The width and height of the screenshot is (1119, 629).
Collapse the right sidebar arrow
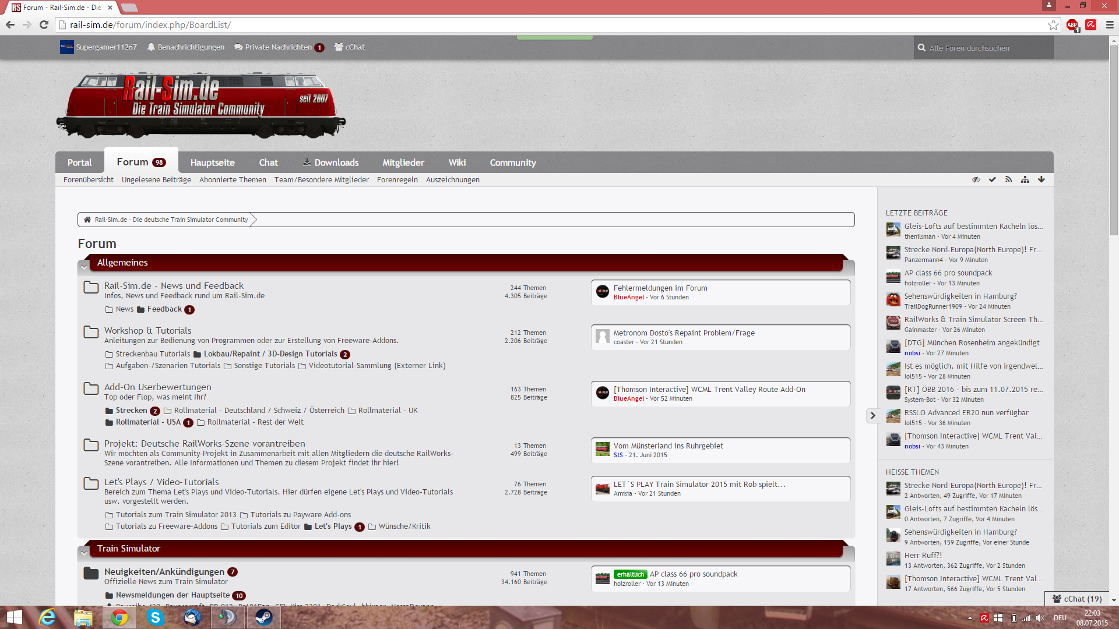[x=872, y=415]
